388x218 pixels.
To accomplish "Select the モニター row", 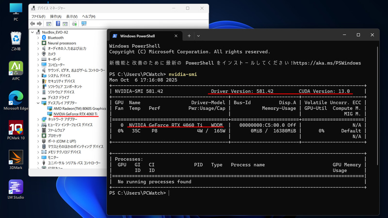I will pos(53,157).
